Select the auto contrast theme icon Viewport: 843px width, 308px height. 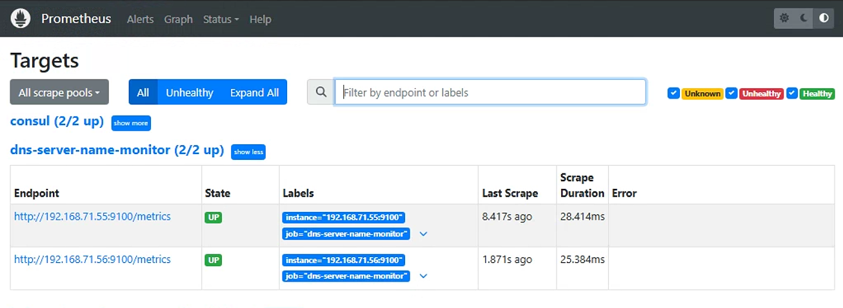click(x=824, y=18)
